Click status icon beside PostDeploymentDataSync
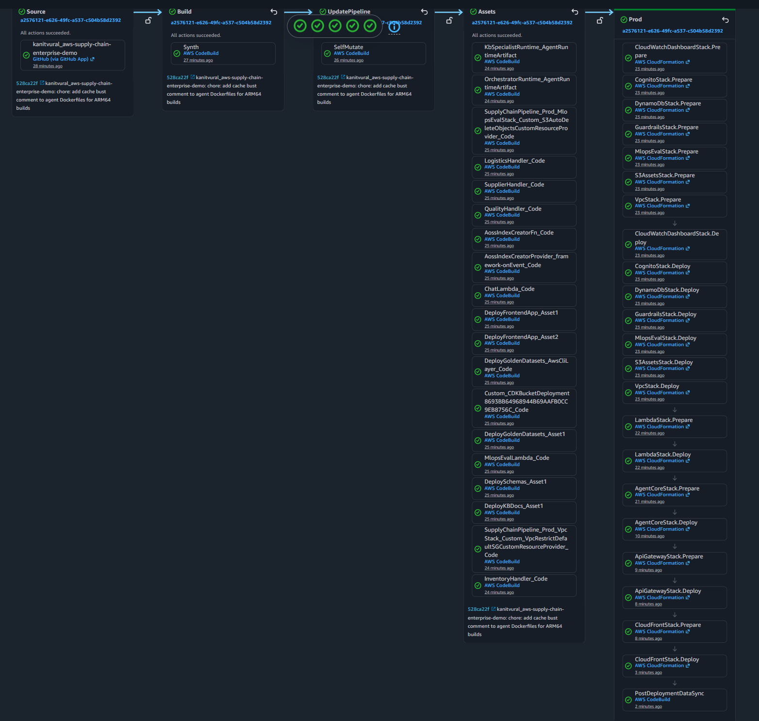759x721 pixels. pos(628,700)
